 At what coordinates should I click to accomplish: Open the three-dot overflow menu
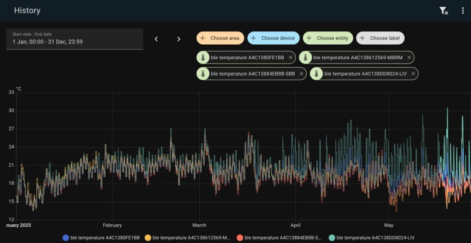click(463, 10)
